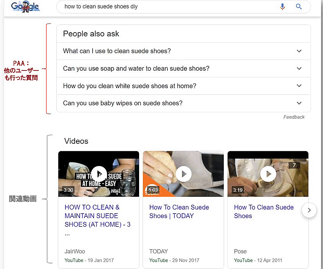Click YouTube source under the JairWoo video
Screen dimensions: 323x269
74,260
